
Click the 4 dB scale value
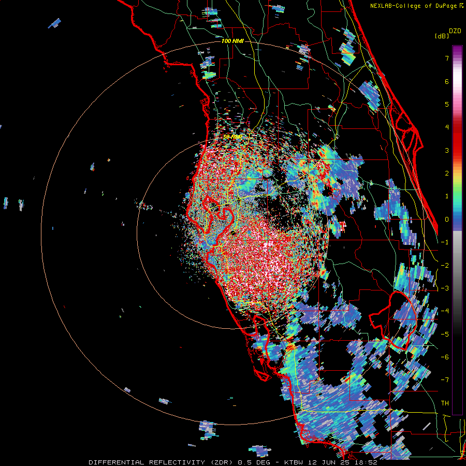click(x=447, y=127)
